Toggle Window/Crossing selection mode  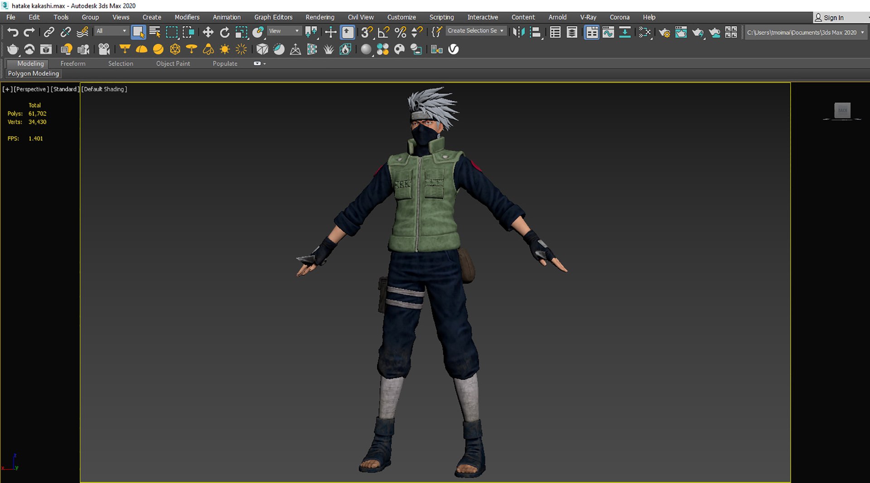[x=188, y=32]
